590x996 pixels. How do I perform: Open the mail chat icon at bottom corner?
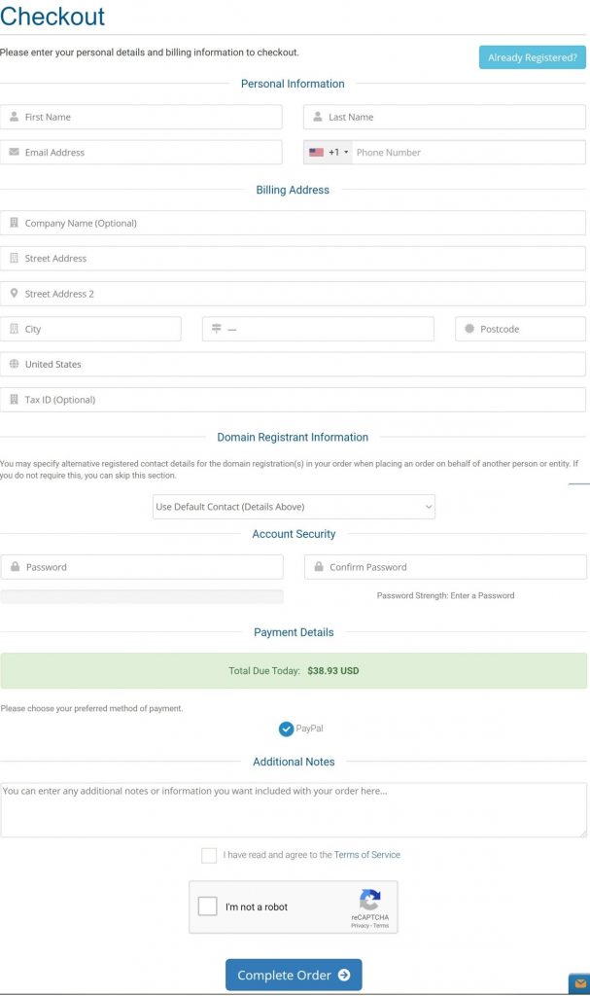coord(579,984)
